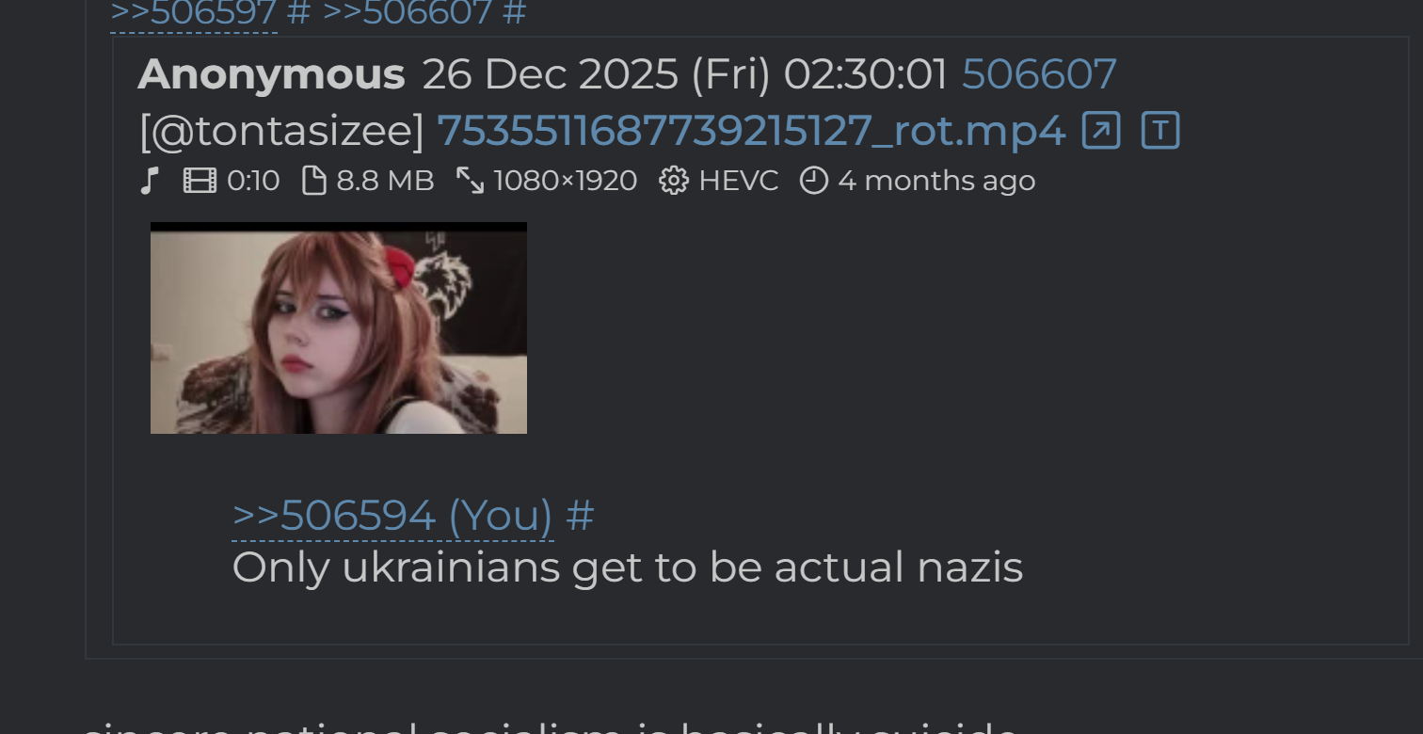Open the video in a new tab icon
This screenshot has width=1423, height=734.
1101,131
